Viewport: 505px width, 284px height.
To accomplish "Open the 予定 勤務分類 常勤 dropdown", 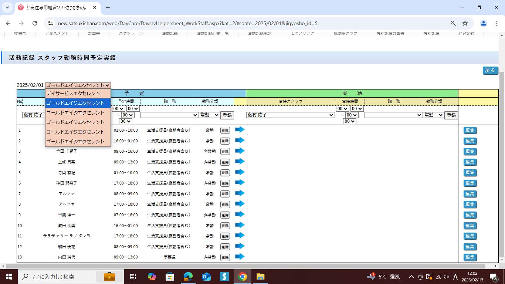I will coord(209,115).
